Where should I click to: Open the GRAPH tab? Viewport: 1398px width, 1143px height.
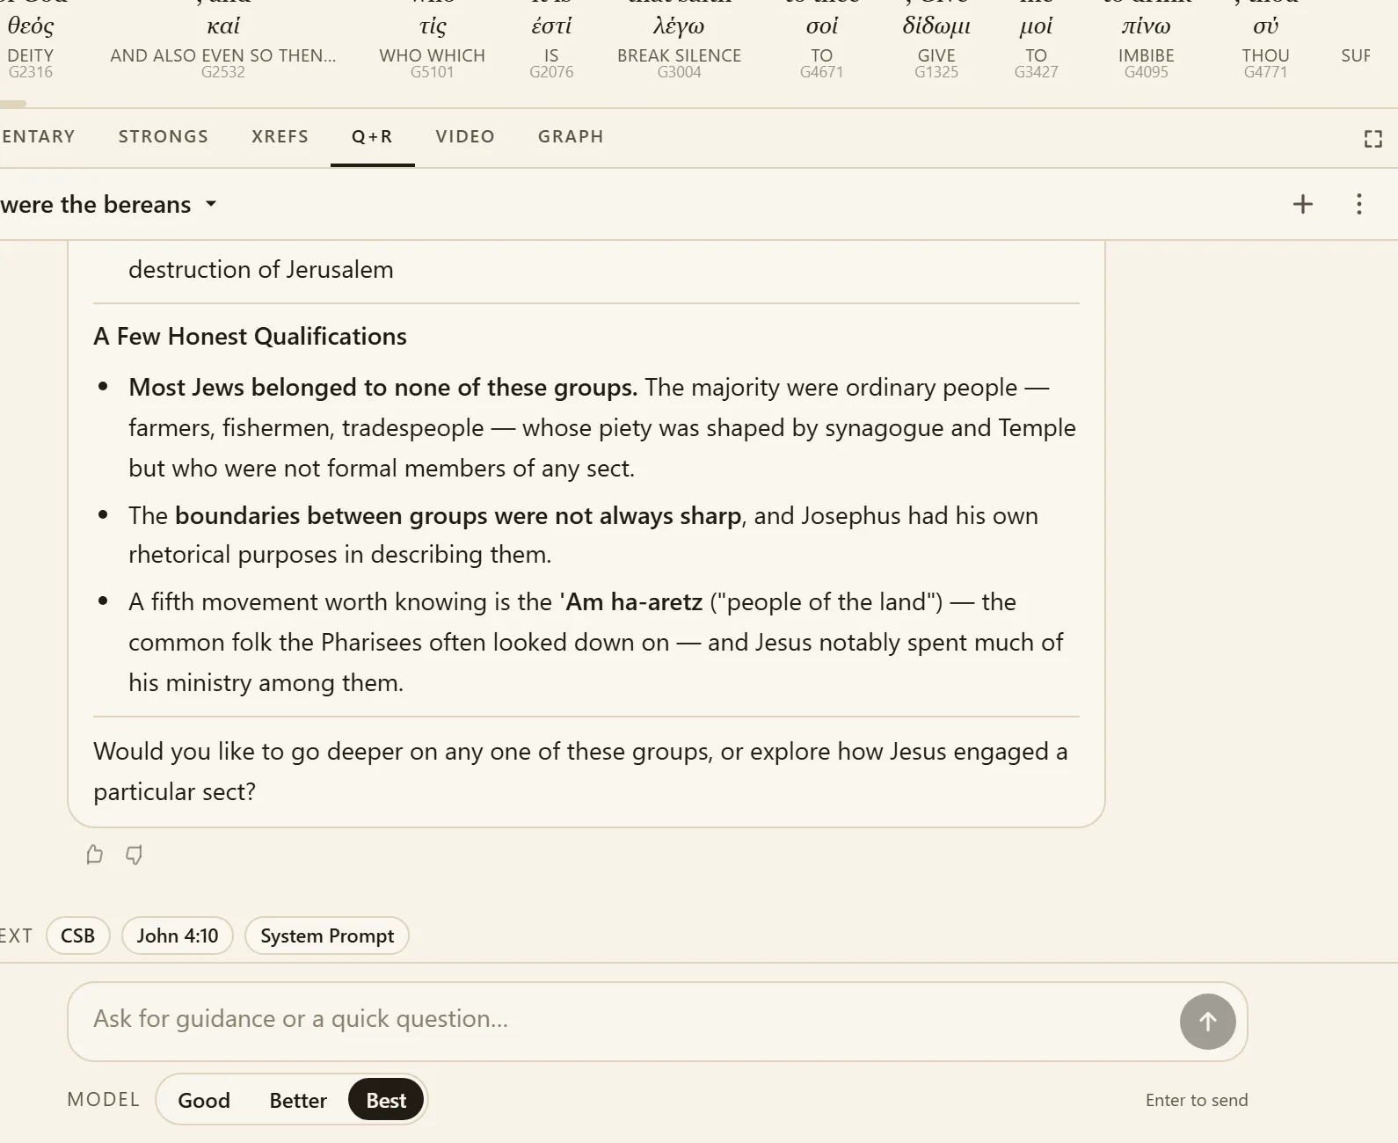click(x=571, y=136)
